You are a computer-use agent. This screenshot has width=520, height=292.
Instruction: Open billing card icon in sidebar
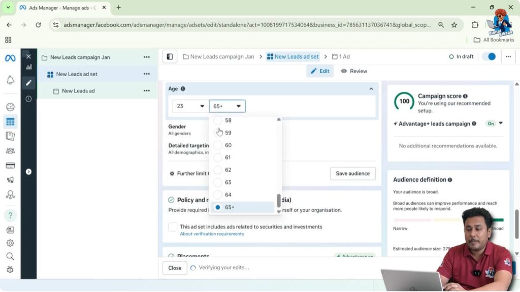[10, 165]
